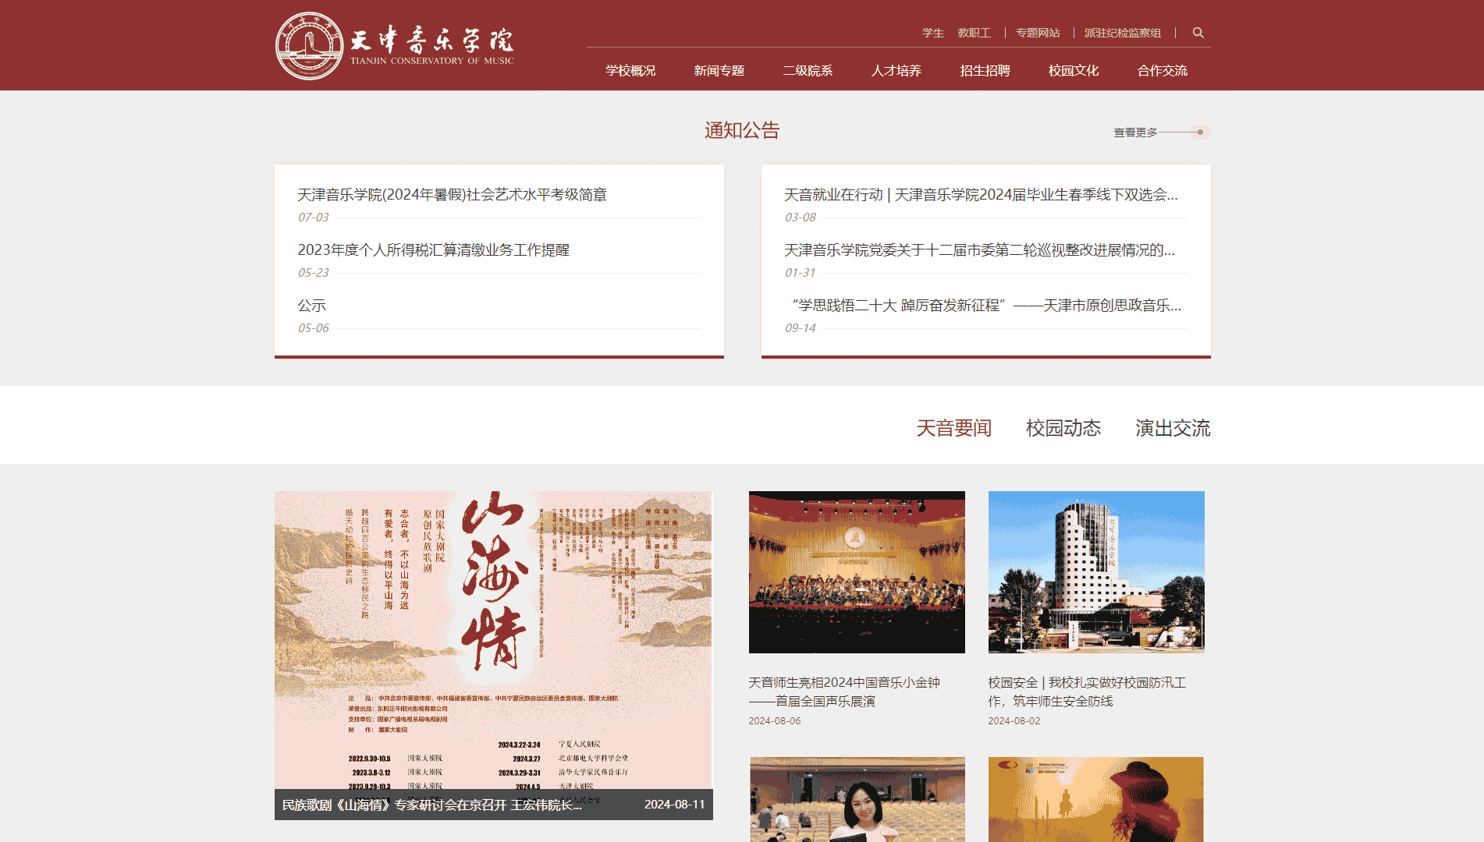Open the orange cowboy poster thumbnail
This screenshot has height=842, width=1484.
1096,799
